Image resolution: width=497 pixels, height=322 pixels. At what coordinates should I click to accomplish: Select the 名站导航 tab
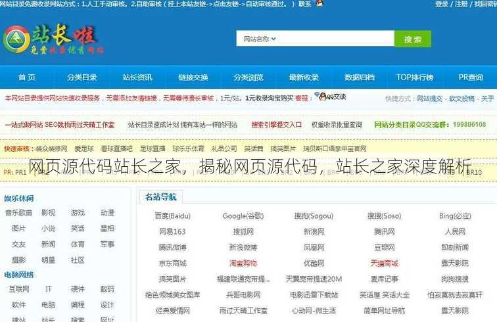pyautogui.click(x=160, y=196)
